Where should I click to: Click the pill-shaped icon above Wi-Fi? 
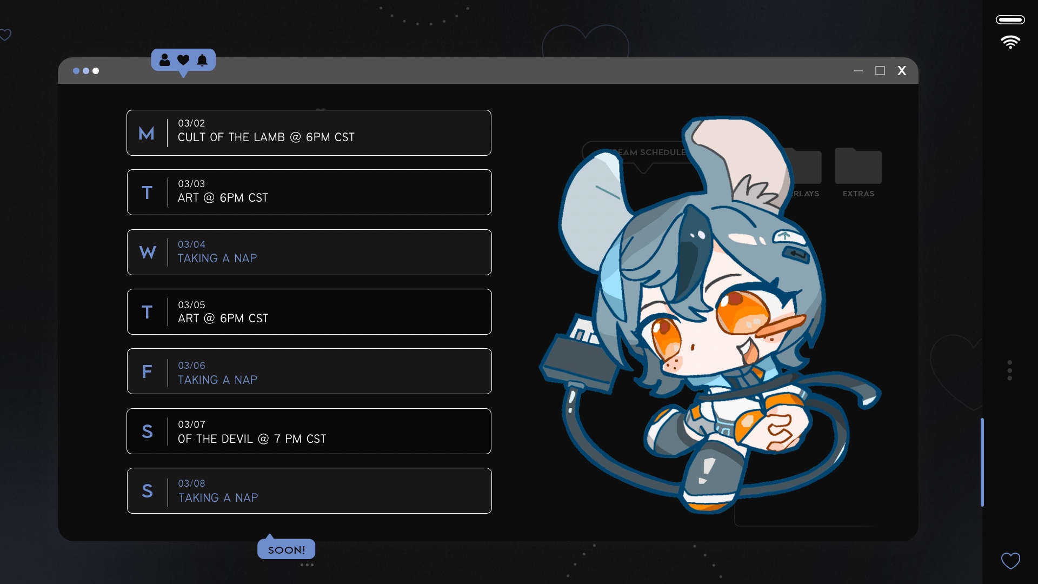point(1010,20)
